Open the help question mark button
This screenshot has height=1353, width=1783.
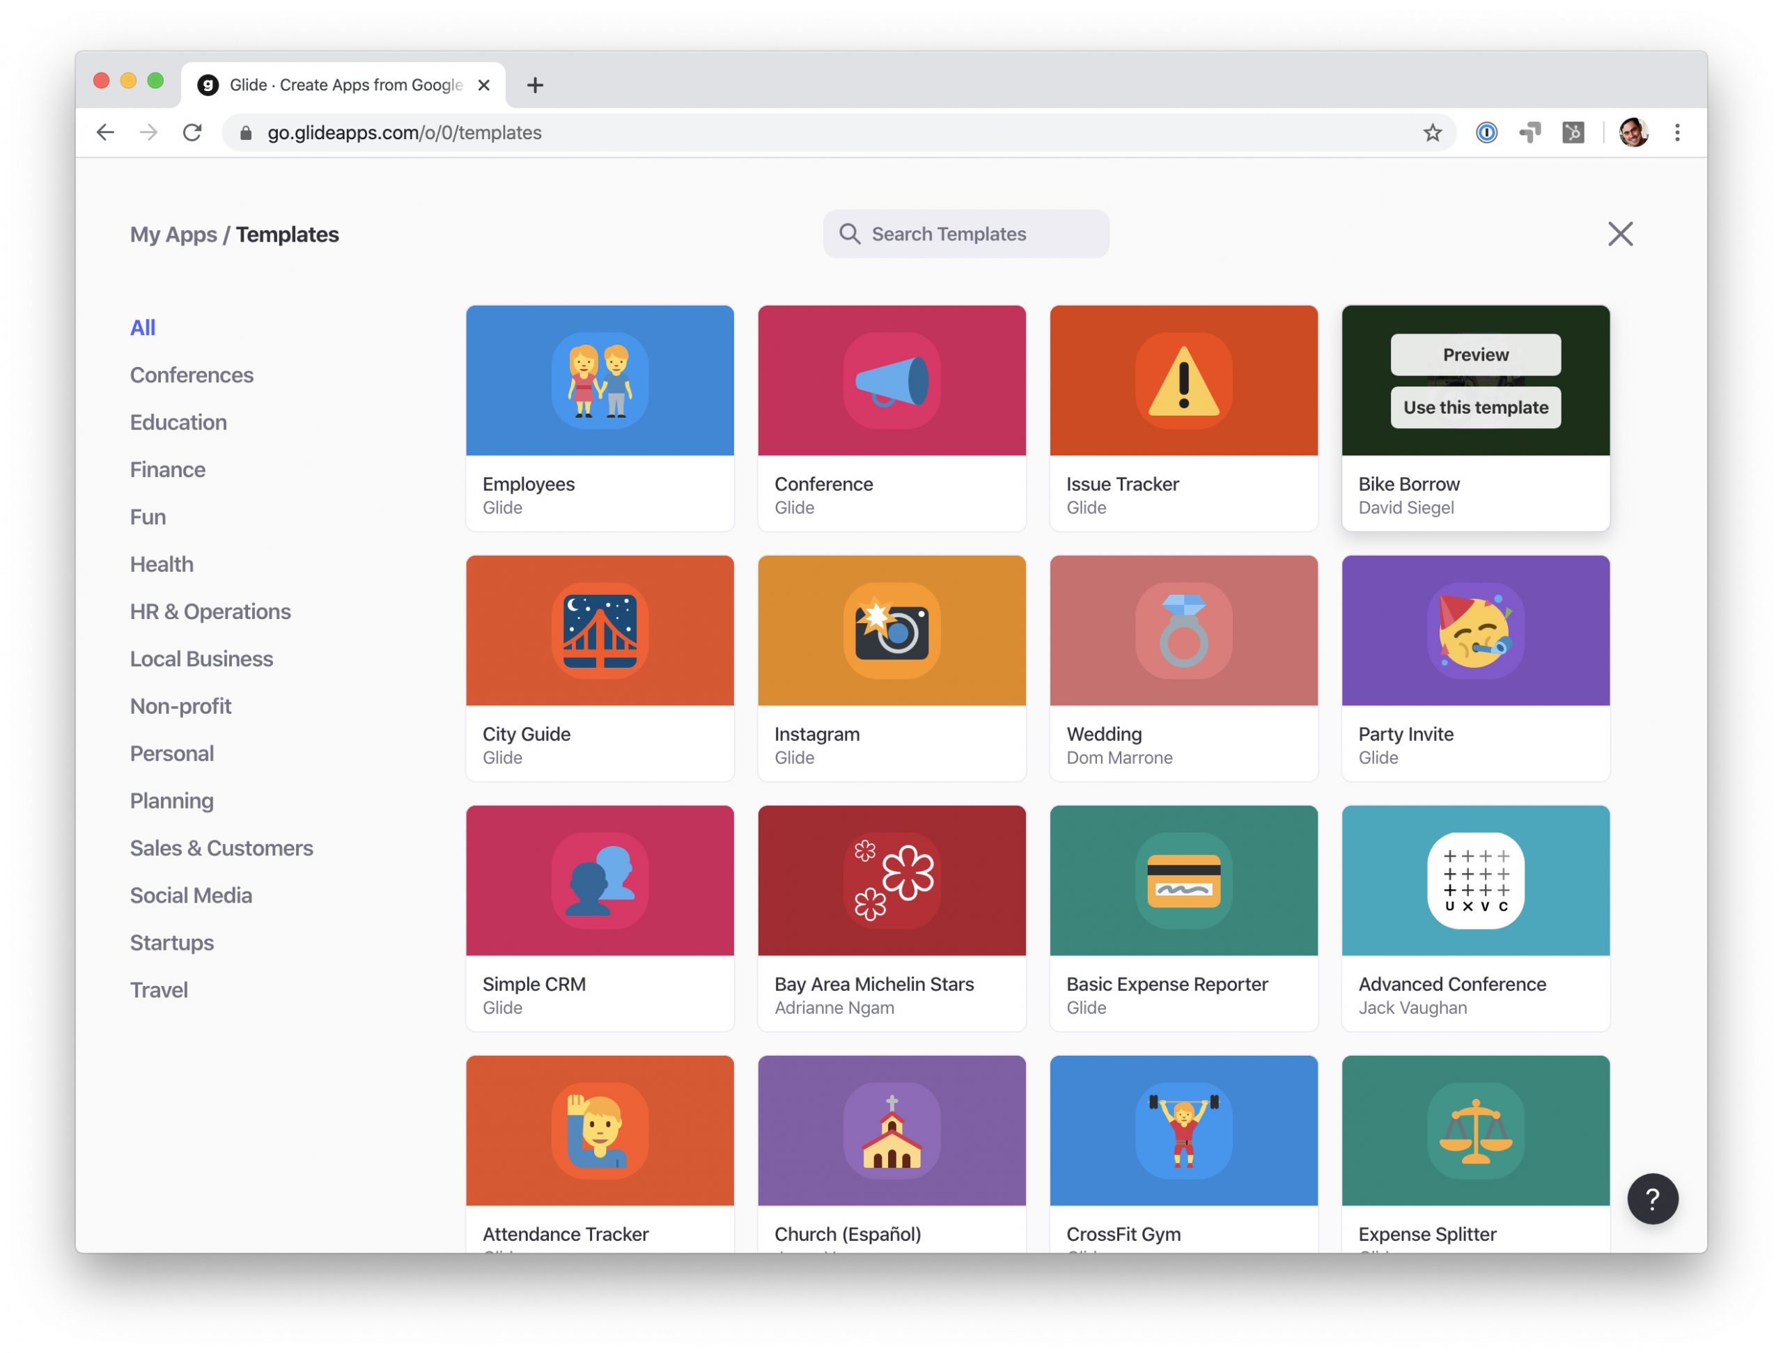pyautogui.click(x=1651, y=1198)
